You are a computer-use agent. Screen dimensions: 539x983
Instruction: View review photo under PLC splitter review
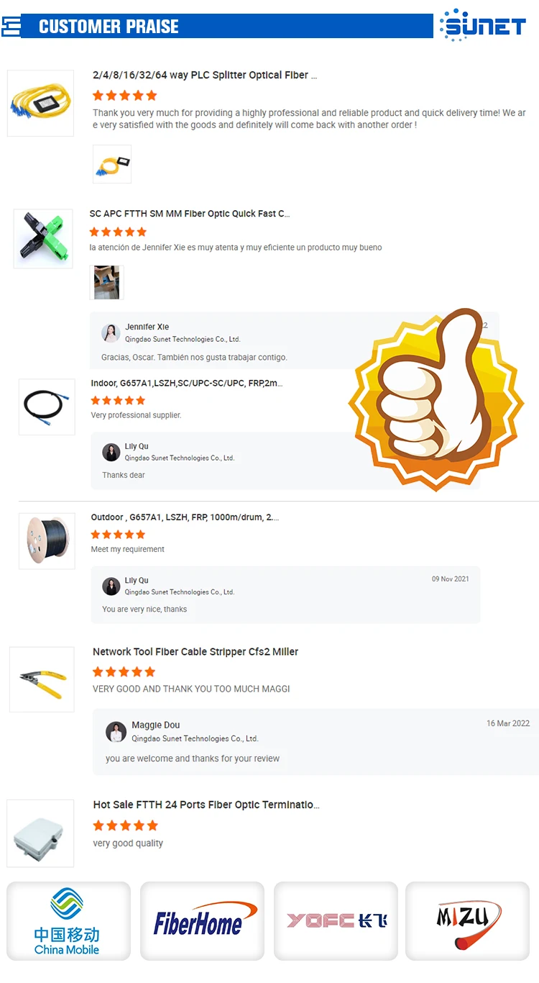(x=112, y=164)
